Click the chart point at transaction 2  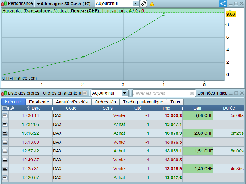(x=83, y=57)
